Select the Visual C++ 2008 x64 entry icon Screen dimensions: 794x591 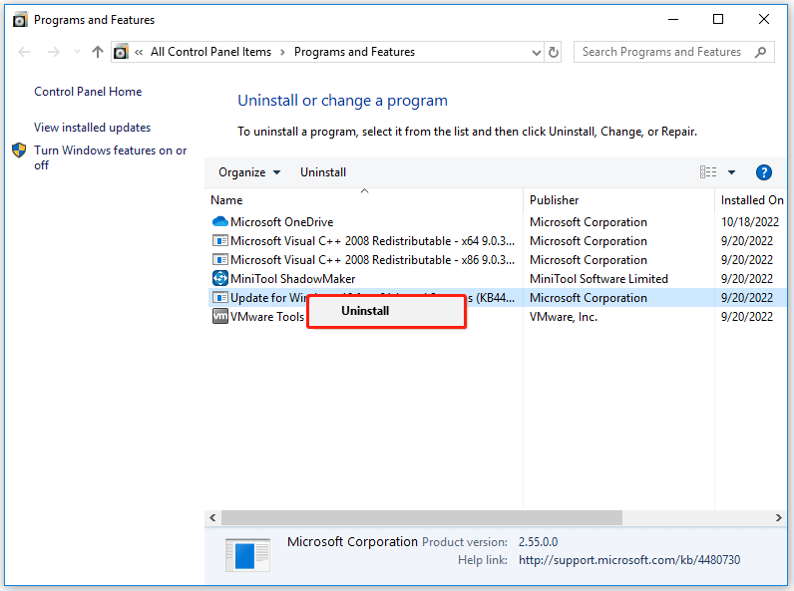point(219,241)
